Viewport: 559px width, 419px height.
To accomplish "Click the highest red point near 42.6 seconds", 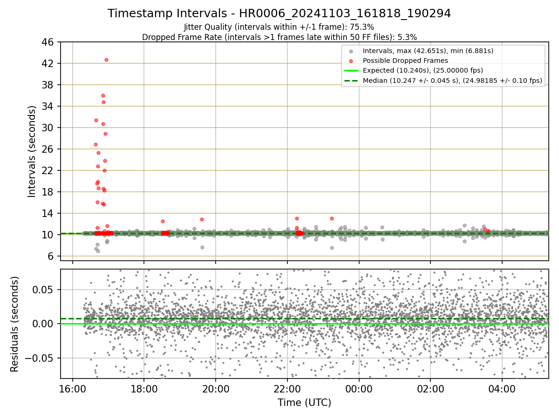I will tap(106, 60).
